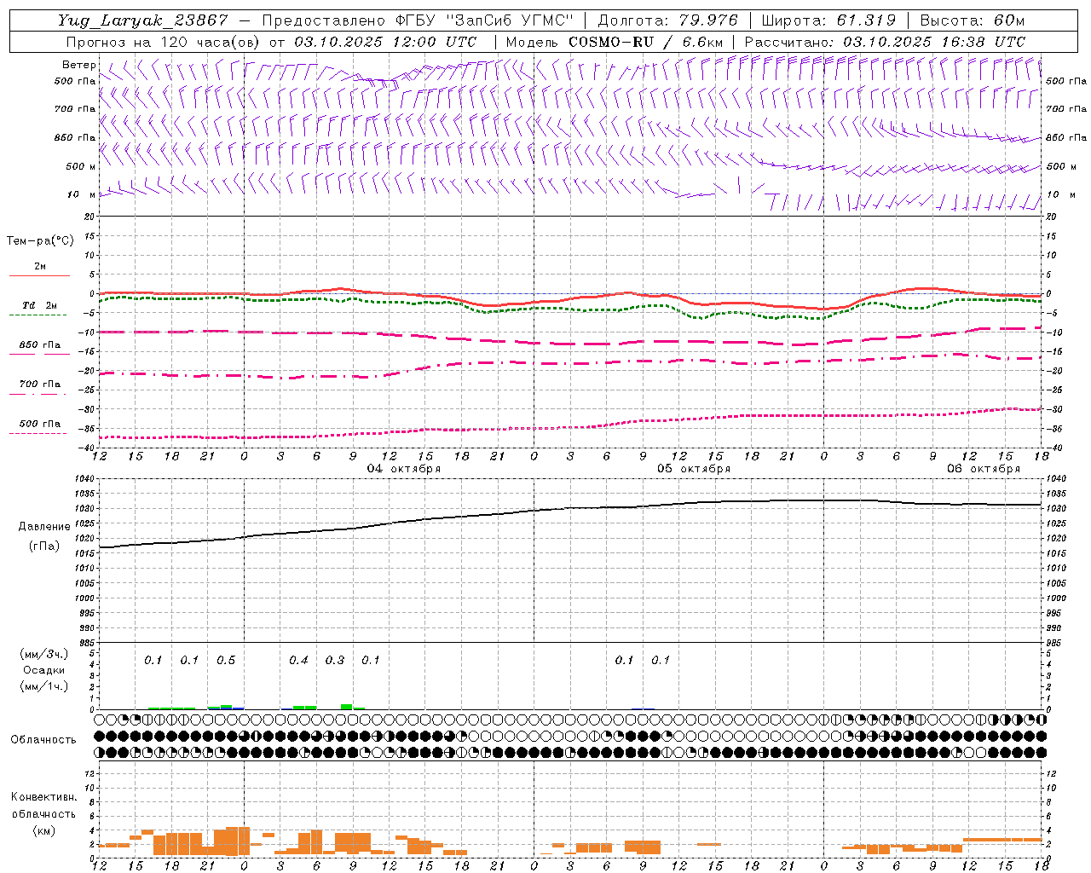Select the text Предоставлено ФГБУ "ЗапСиб УГМС"
The height and width of the screenshot is (873, 1091).
418,20
